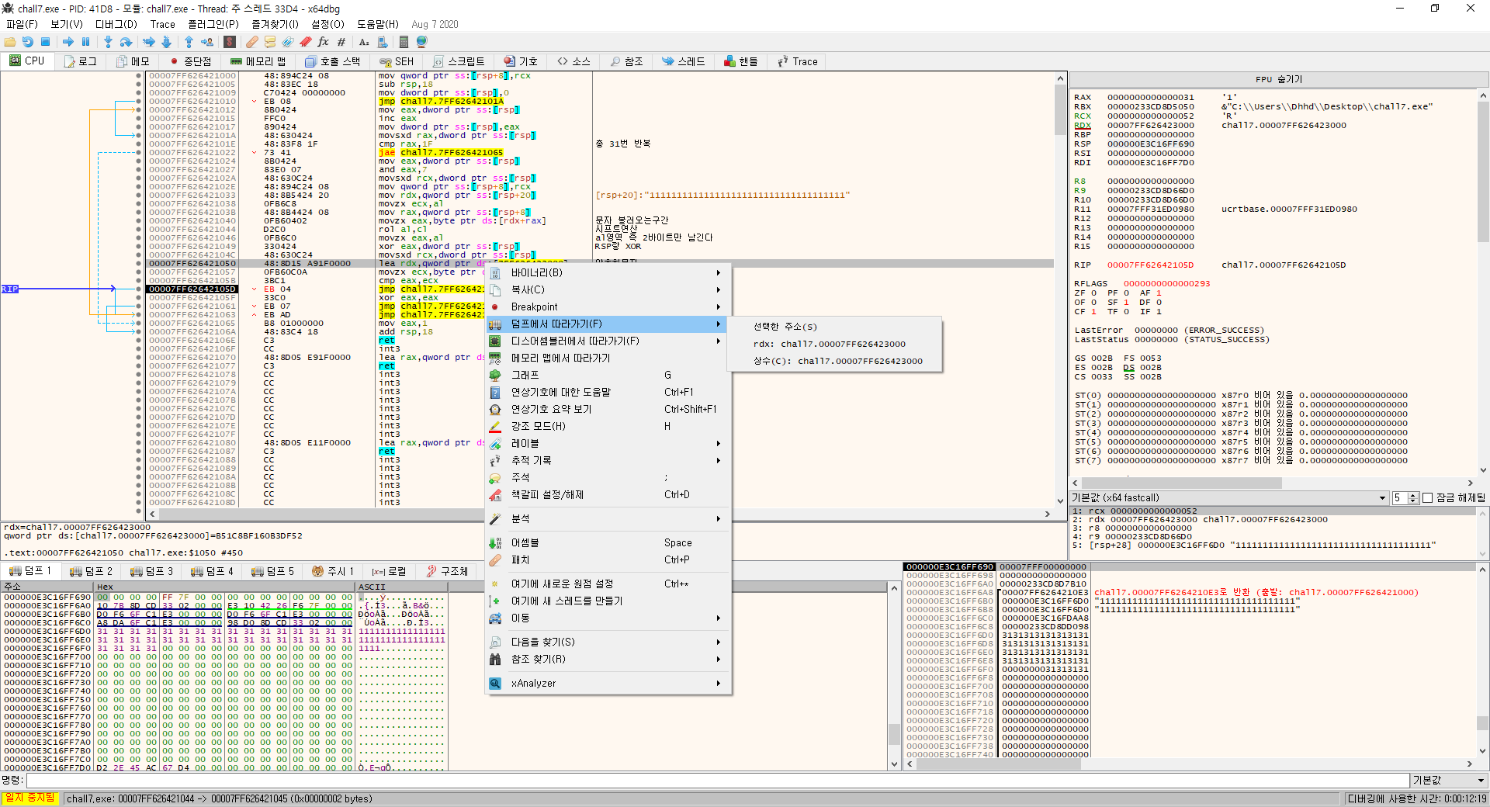Viewport: 1490px width, 807px height.
Task: Expand the Breakpoint submenu entry
Action: pos(608,307)
